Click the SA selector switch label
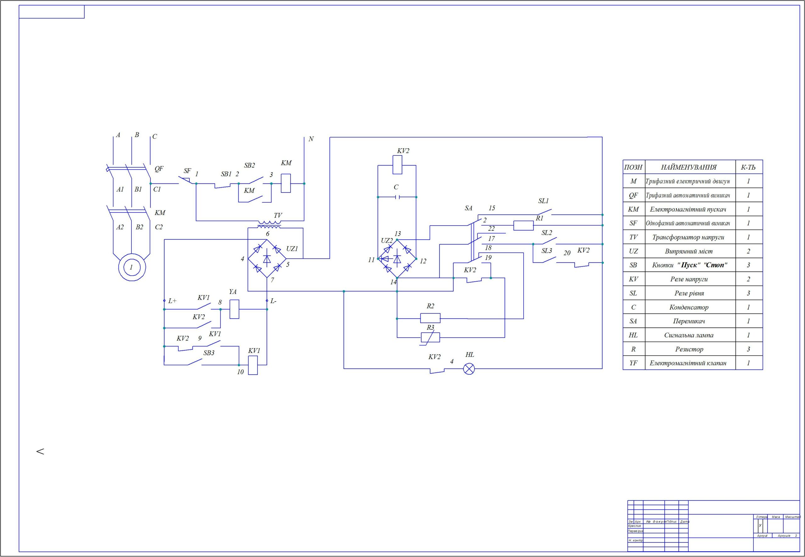The height and width of the screenshot is (557, 805). click(x=469, y=208)
